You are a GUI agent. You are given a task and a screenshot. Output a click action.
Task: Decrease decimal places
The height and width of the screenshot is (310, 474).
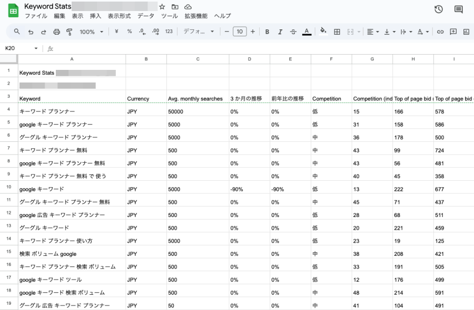click(142, 32)
